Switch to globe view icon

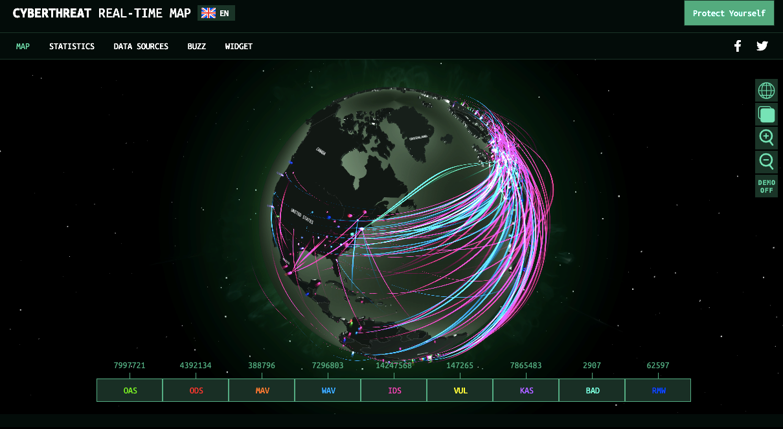tap(766, 91)
